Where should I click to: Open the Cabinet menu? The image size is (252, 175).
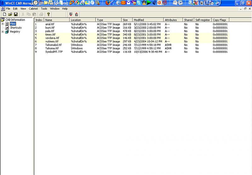(x=33, y=9)
